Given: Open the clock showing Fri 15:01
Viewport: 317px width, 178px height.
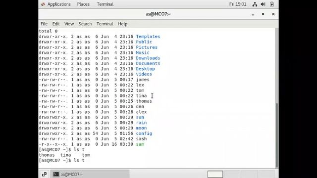Looking at the screenshot, I should [238, 4].
